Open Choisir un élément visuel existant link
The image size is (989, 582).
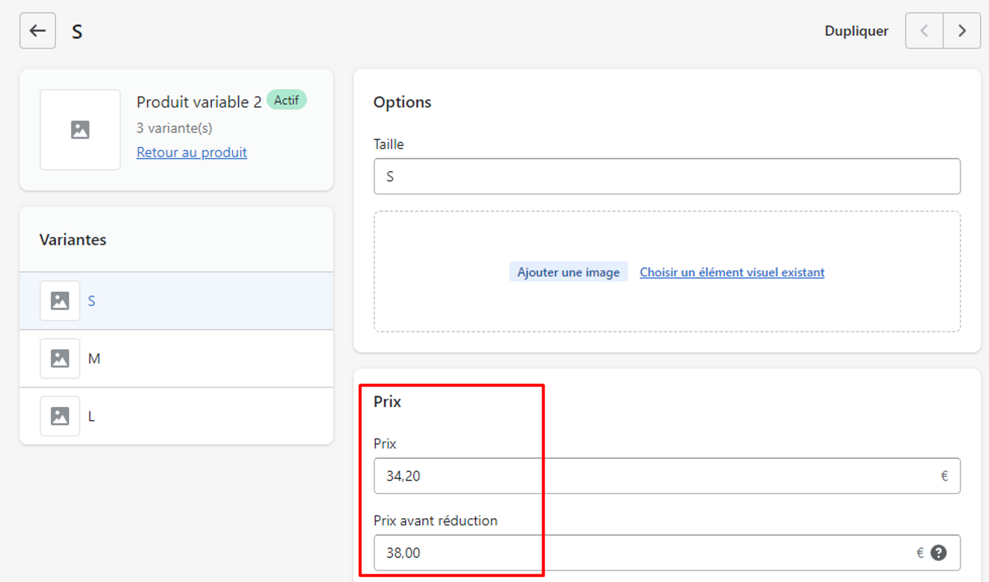[x=732, y=272]
